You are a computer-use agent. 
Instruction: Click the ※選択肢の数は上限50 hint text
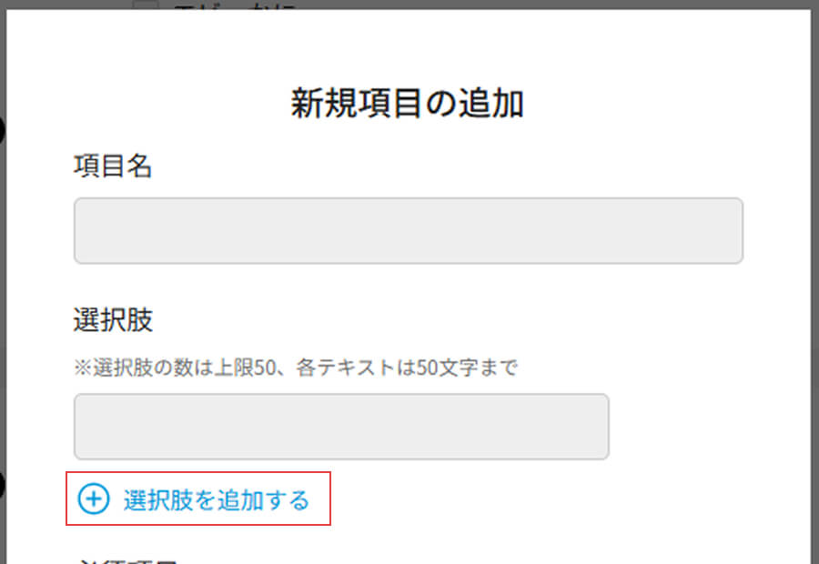(x=175, y=368)
